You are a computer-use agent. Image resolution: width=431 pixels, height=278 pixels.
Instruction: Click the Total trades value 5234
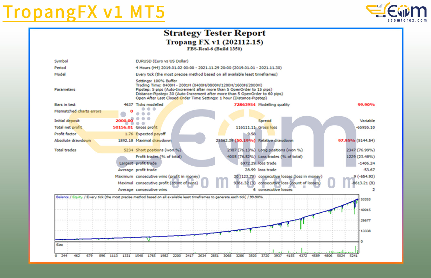click(128, 150)
